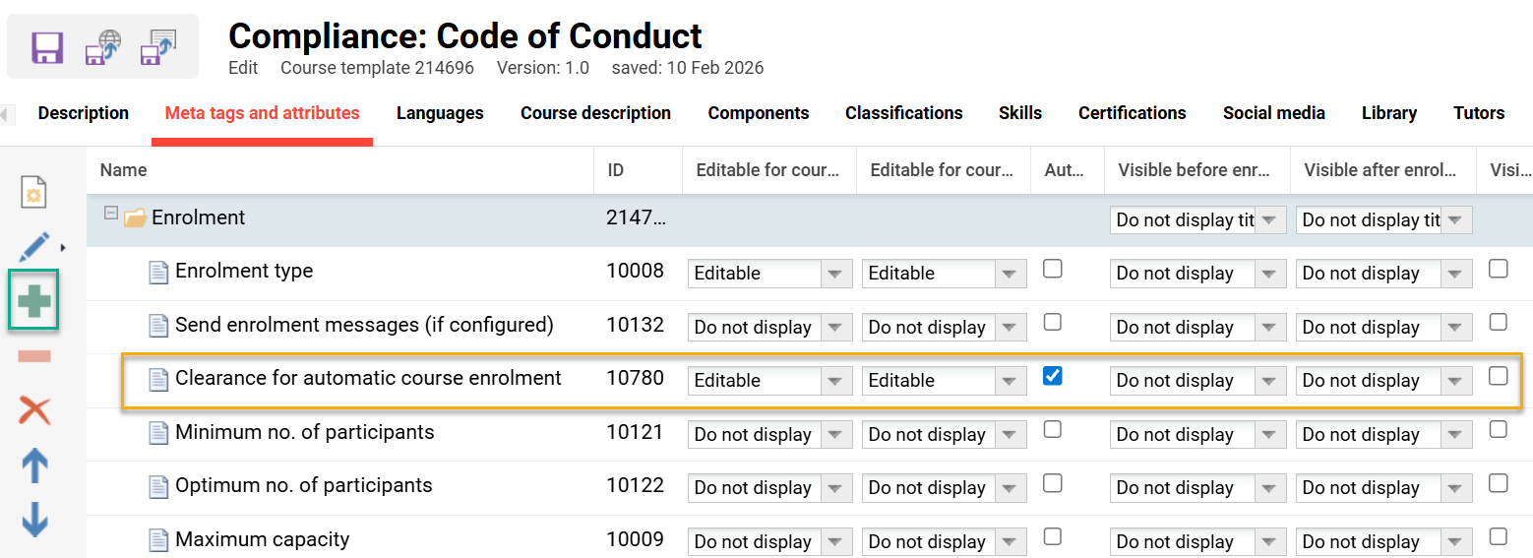Open the first Editable dropdown for Enrolment type
The width and height of the screenshot is (1533, 558).
[x=770, y=274]
